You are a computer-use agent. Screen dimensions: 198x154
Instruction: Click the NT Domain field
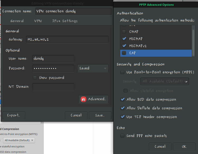coord(53,87)
